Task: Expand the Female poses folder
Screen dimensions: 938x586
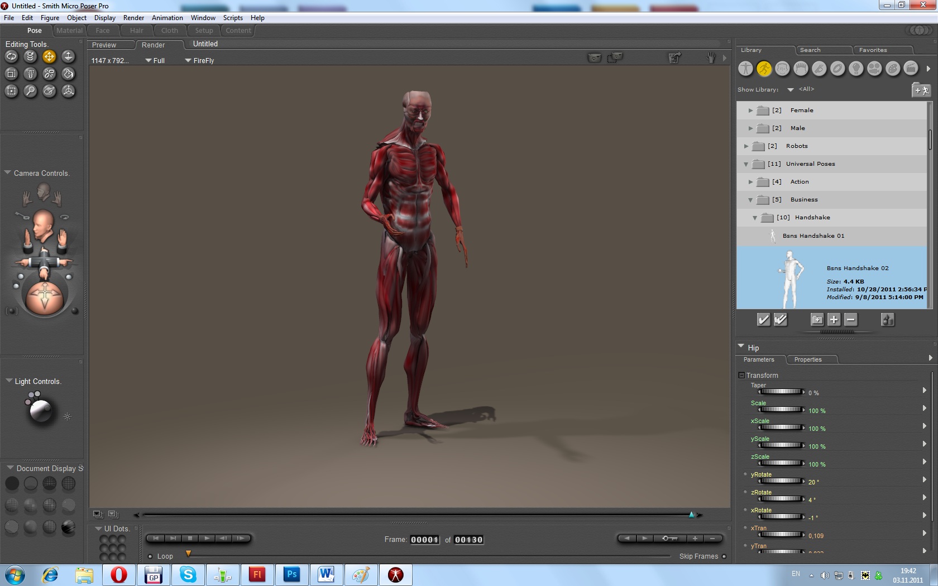Action: pos(750,111)
